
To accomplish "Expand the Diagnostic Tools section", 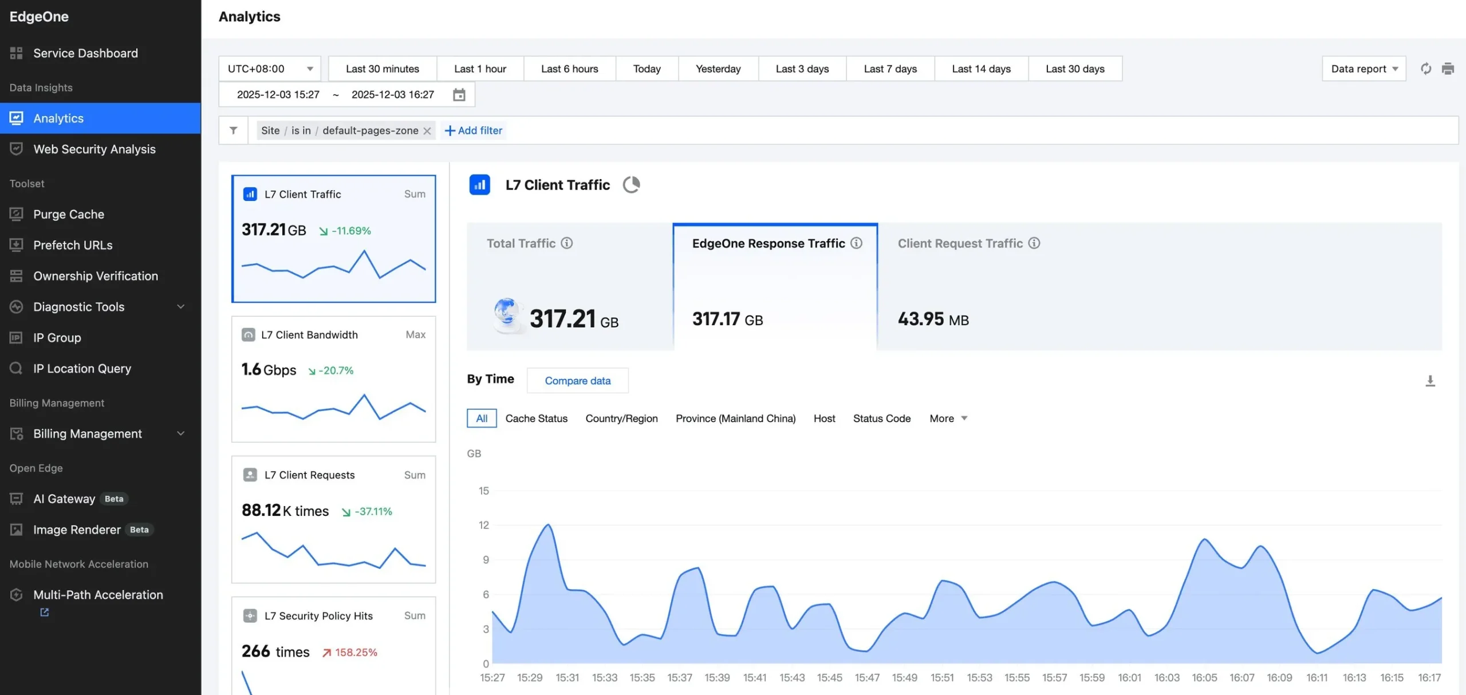I will (180, 307).
